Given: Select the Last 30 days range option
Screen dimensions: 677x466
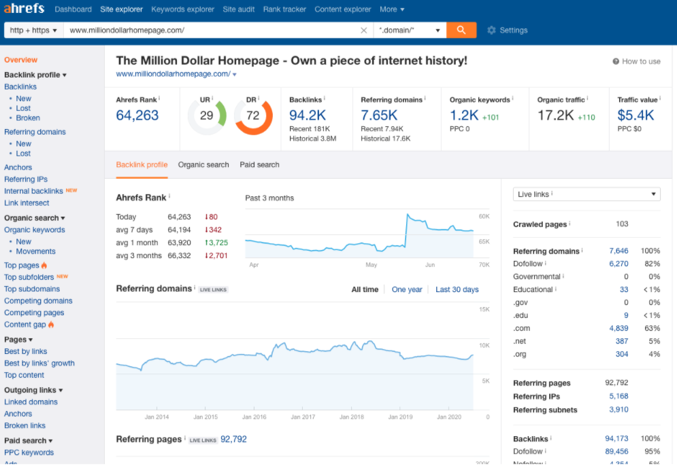Looking at the screenshot, I should click(x=457, y=289).
